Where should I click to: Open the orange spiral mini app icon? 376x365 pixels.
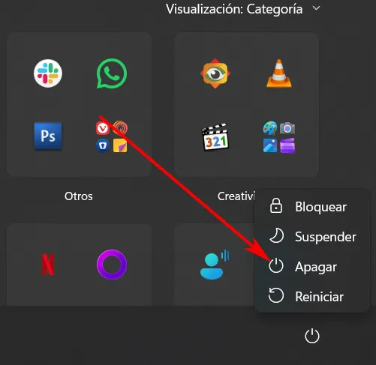pyautogui.click(x=120, y=128)
